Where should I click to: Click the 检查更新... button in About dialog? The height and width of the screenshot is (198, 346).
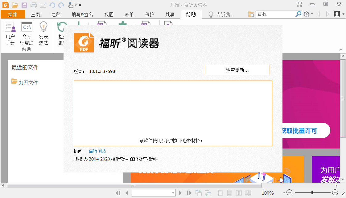237,70
